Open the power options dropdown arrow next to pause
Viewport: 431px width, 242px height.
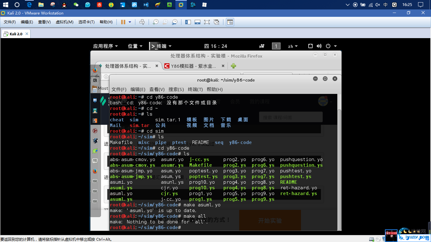click(x=130, y=22)
